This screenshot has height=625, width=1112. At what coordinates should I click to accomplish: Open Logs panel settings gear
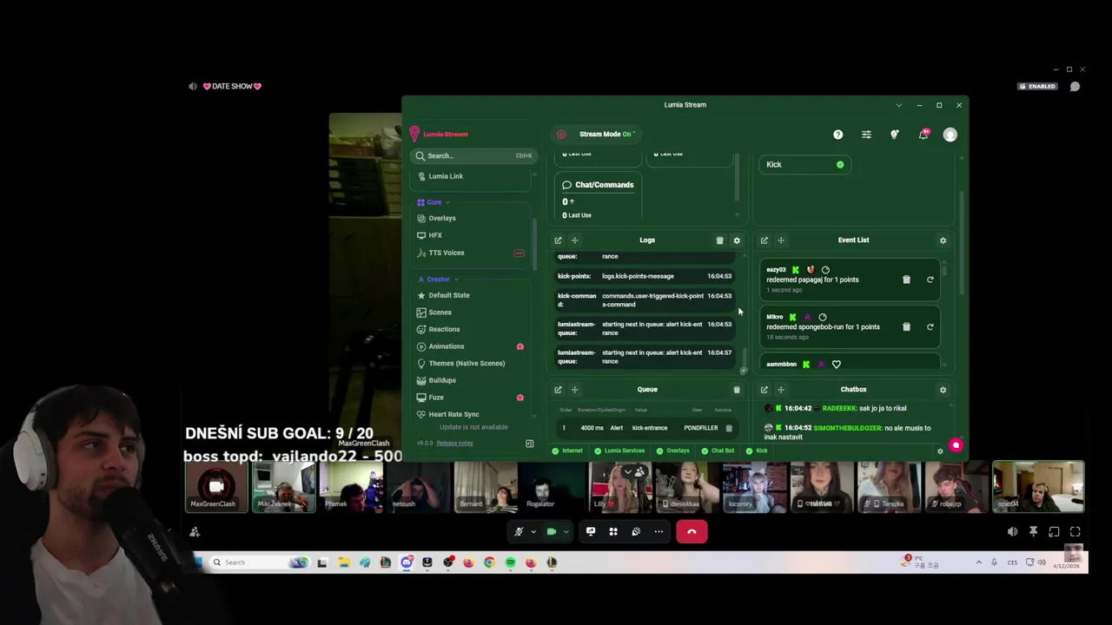(737, 240)
